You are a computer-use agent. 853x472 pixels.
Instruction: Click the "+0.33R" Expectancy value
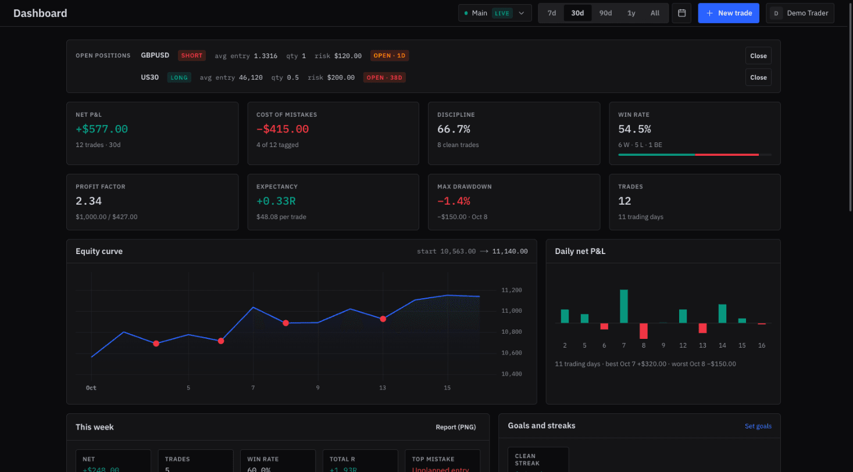tap(276, 201)
